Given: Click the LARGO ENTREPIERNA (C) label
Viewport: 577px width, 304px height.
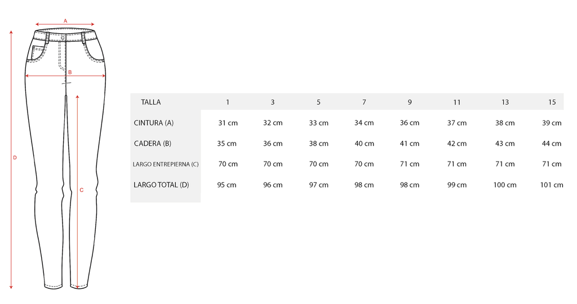Looking at the screenshot, I should [166, 164].
